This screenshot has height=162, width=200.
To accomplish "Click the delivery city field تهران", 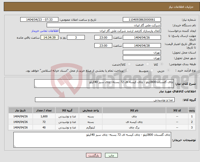I will [142, 58].
